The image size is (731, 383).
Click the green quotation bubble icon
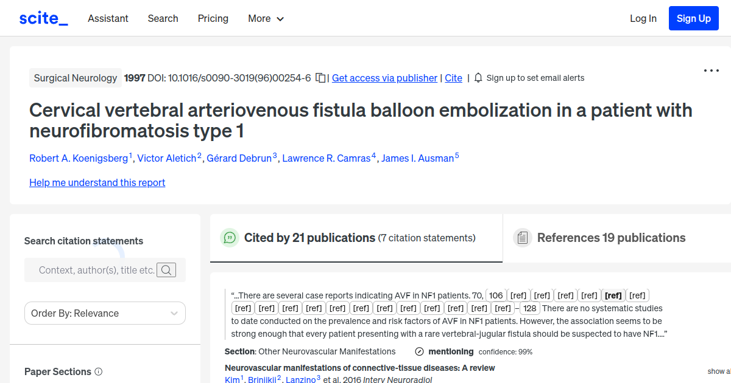tap(230, 238)
